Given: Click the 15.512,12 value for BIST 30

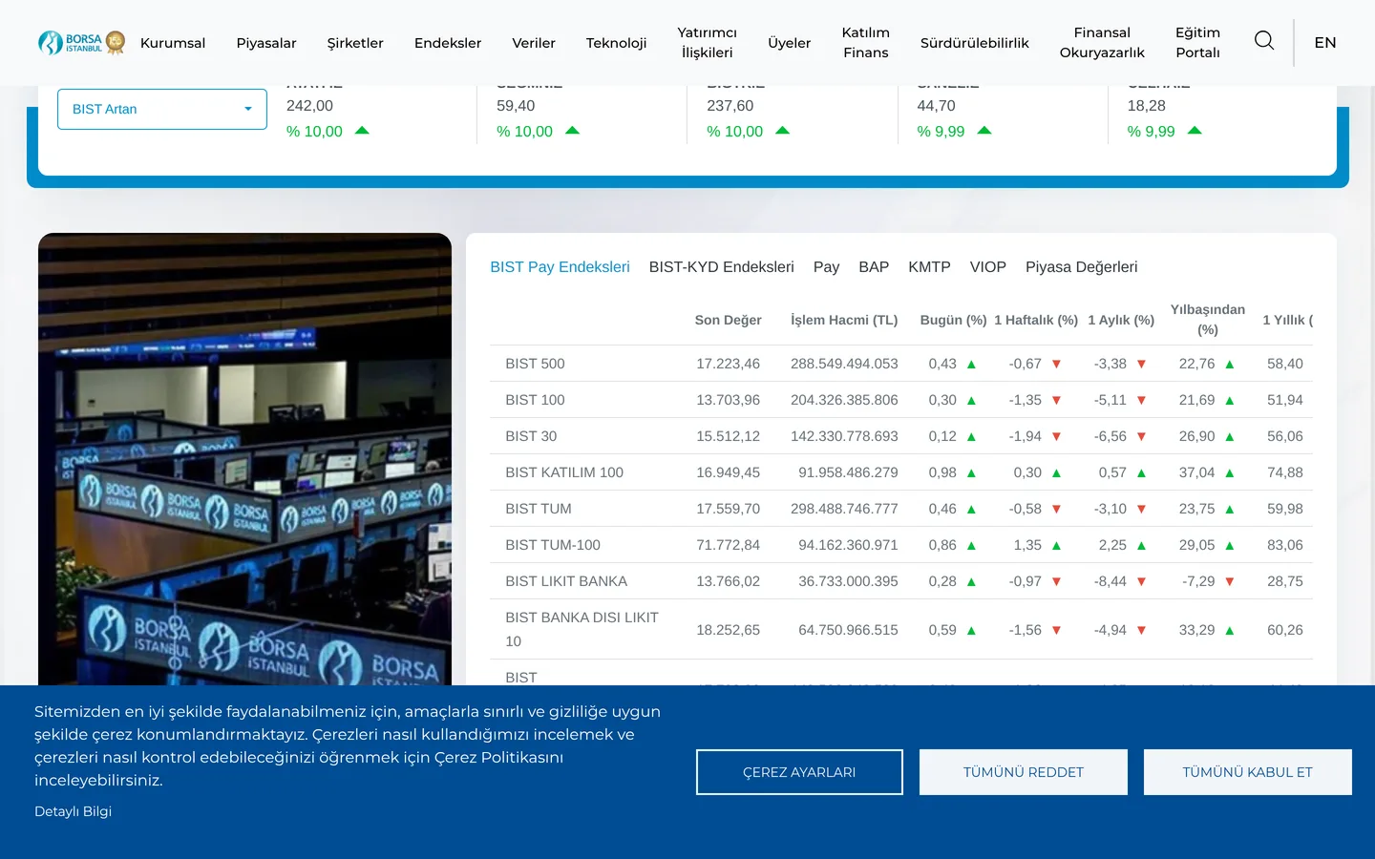Looking at the screenshot, I should [x=728, y=436].
